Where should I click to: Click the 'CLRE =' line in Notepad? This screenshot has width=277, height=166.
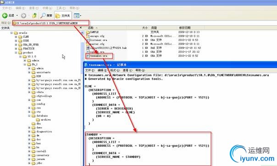point(90,86)
